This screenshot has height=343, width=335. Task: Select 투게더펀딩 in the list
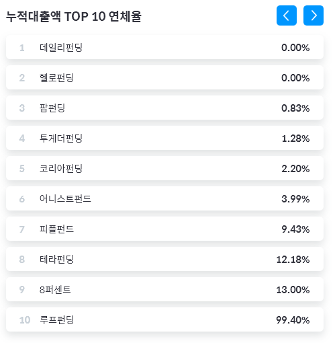tap(164, 138)
